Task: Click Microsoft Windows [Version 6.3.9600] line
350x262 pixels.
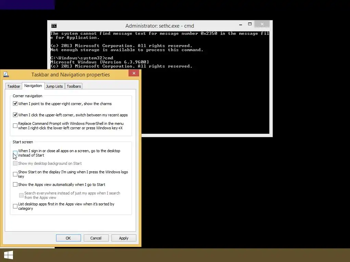Action: point(99,62)
